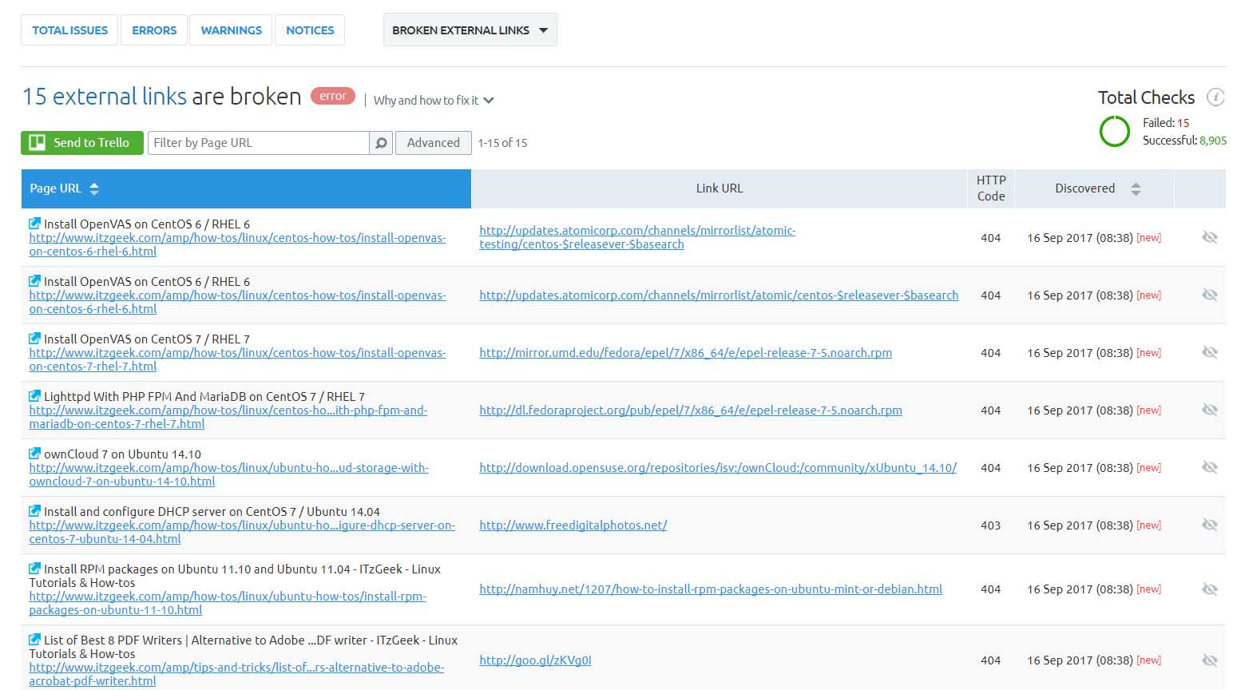Image resolution: width=1245 pixels, height=690 pixels.
Task: Hide the mirror.umd.edu epel link issue
Action: point(1210,352)
